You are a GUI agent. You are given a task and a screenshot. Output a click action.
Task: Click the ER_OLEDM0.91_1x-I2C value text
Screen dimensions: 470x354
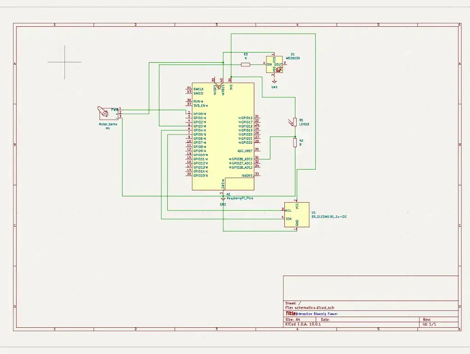[x=329, y=217]
